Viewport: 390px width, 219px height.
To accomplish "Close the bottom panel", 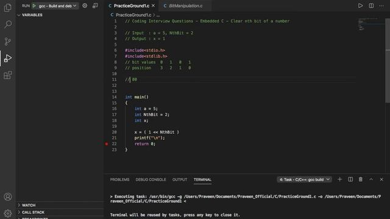I will [x=381, y=179].
